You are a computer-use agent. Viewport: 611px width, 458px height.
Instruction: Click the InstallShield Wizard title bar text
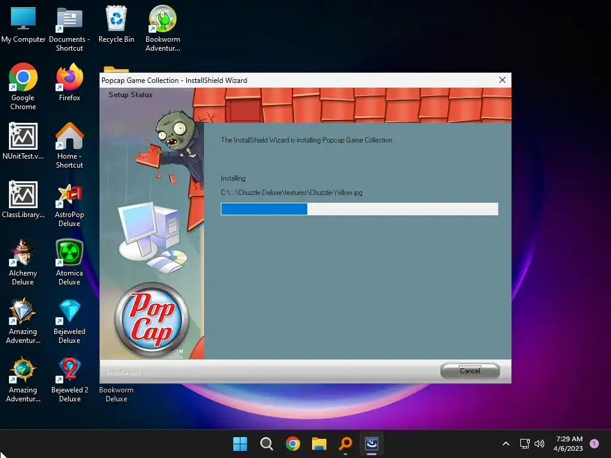[174, 81]
